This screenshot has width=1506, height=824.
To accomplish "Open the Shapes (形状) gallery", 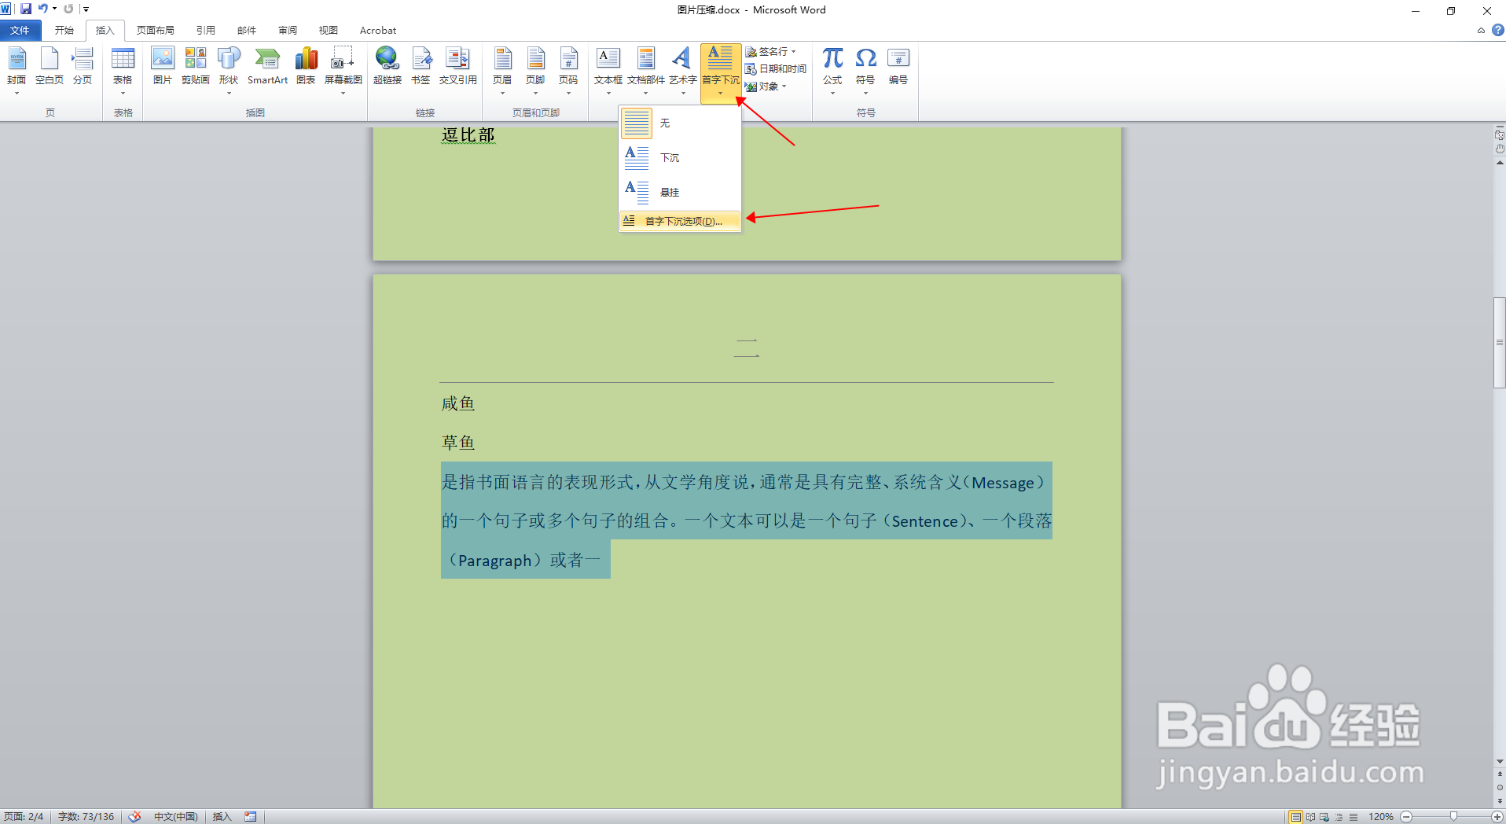I will pos(229,71).
